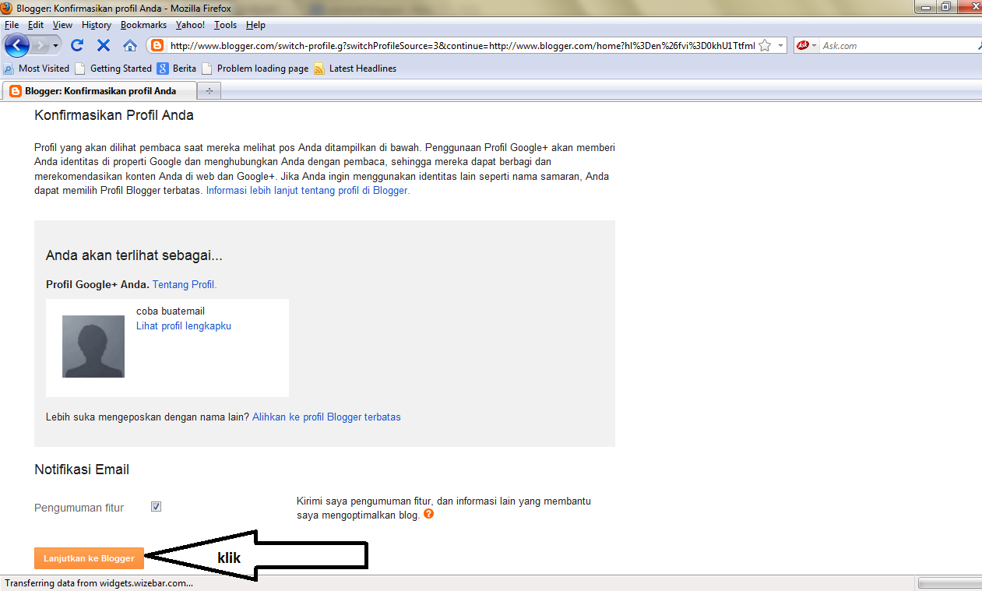Screen dimensions: 982x591
Task: Open the Edit menu
Action: point(36,25)
